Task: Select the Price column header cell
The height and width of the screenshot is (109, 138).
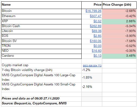Action: (x=92, y=5)
